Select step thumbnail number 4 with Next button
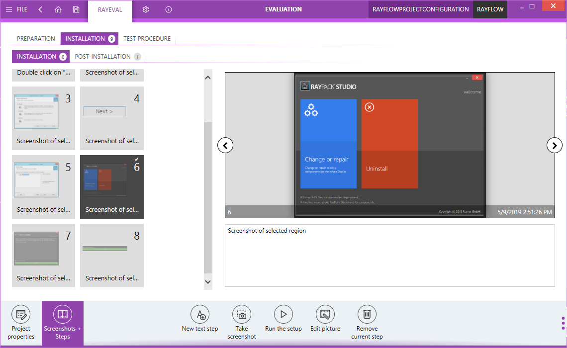567x348 pixels. 112,118
